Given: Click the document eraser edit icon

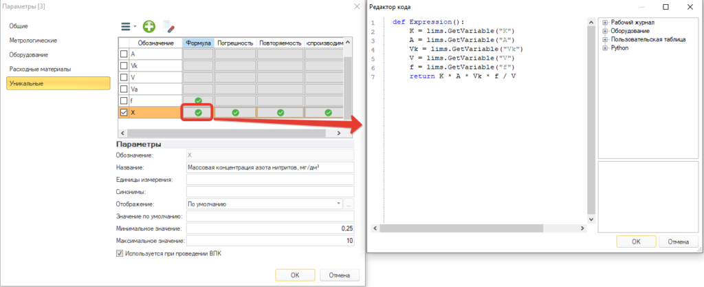Looking at the screenshot, I should 169,27.
